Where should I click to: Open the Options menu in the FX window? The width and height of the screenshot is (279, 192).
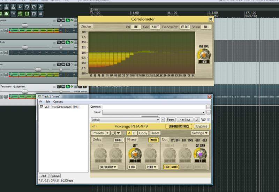pos(58,101)
